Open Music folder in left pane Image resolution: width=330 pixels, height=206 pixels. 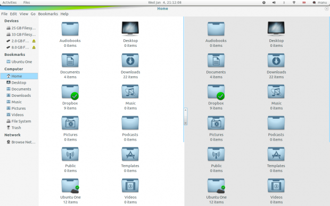130,92
